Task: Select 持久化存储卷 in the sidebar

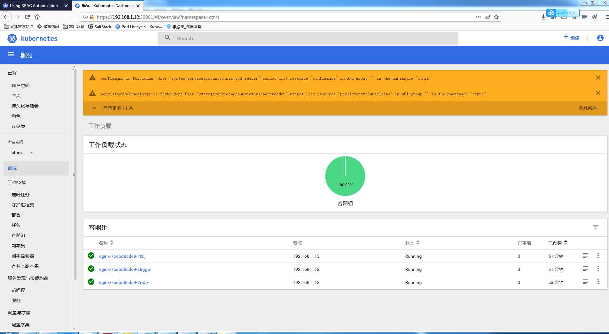Action: 25,106
